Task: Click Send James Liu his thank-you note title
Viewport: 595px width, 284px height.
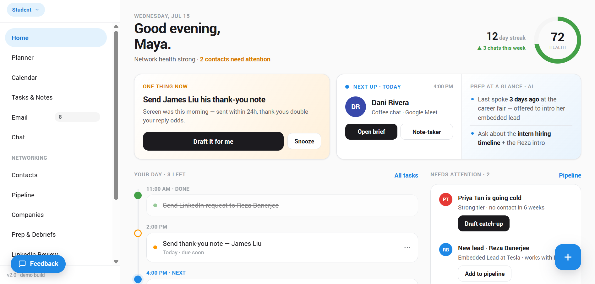Action: click(x=204, y=100)
